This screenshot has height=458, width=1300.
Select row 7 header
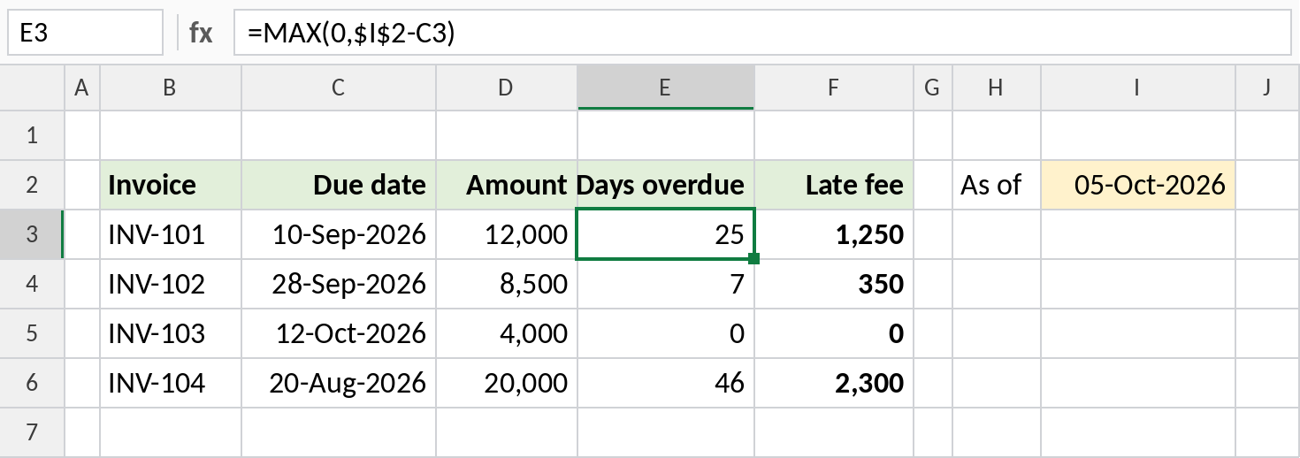pyautogui.click(x=33, y=432)
